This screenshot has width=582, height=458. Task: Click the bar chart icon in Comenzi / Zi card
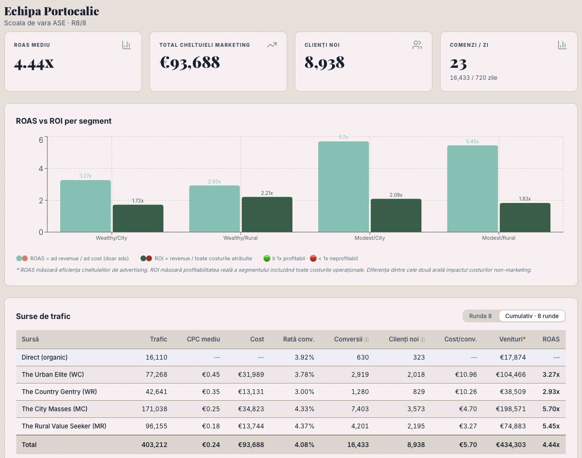[562, 45]
